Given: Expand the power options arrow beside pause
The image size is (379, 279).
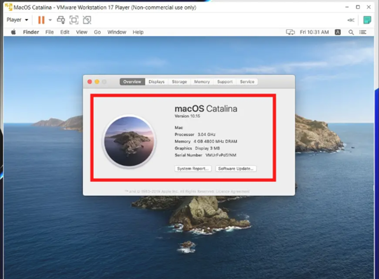Looking at the screenshot, I should pos(50,20).
